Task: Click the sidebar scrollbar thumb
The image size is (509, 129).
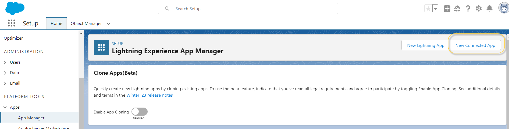Action: coord(81,103)
